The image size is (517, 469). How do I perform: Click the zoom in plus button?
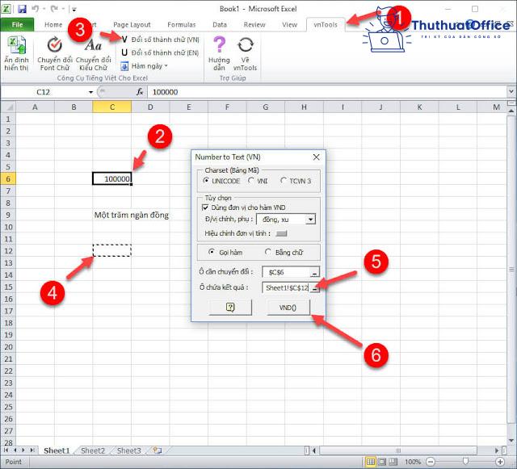coord(501,462)
